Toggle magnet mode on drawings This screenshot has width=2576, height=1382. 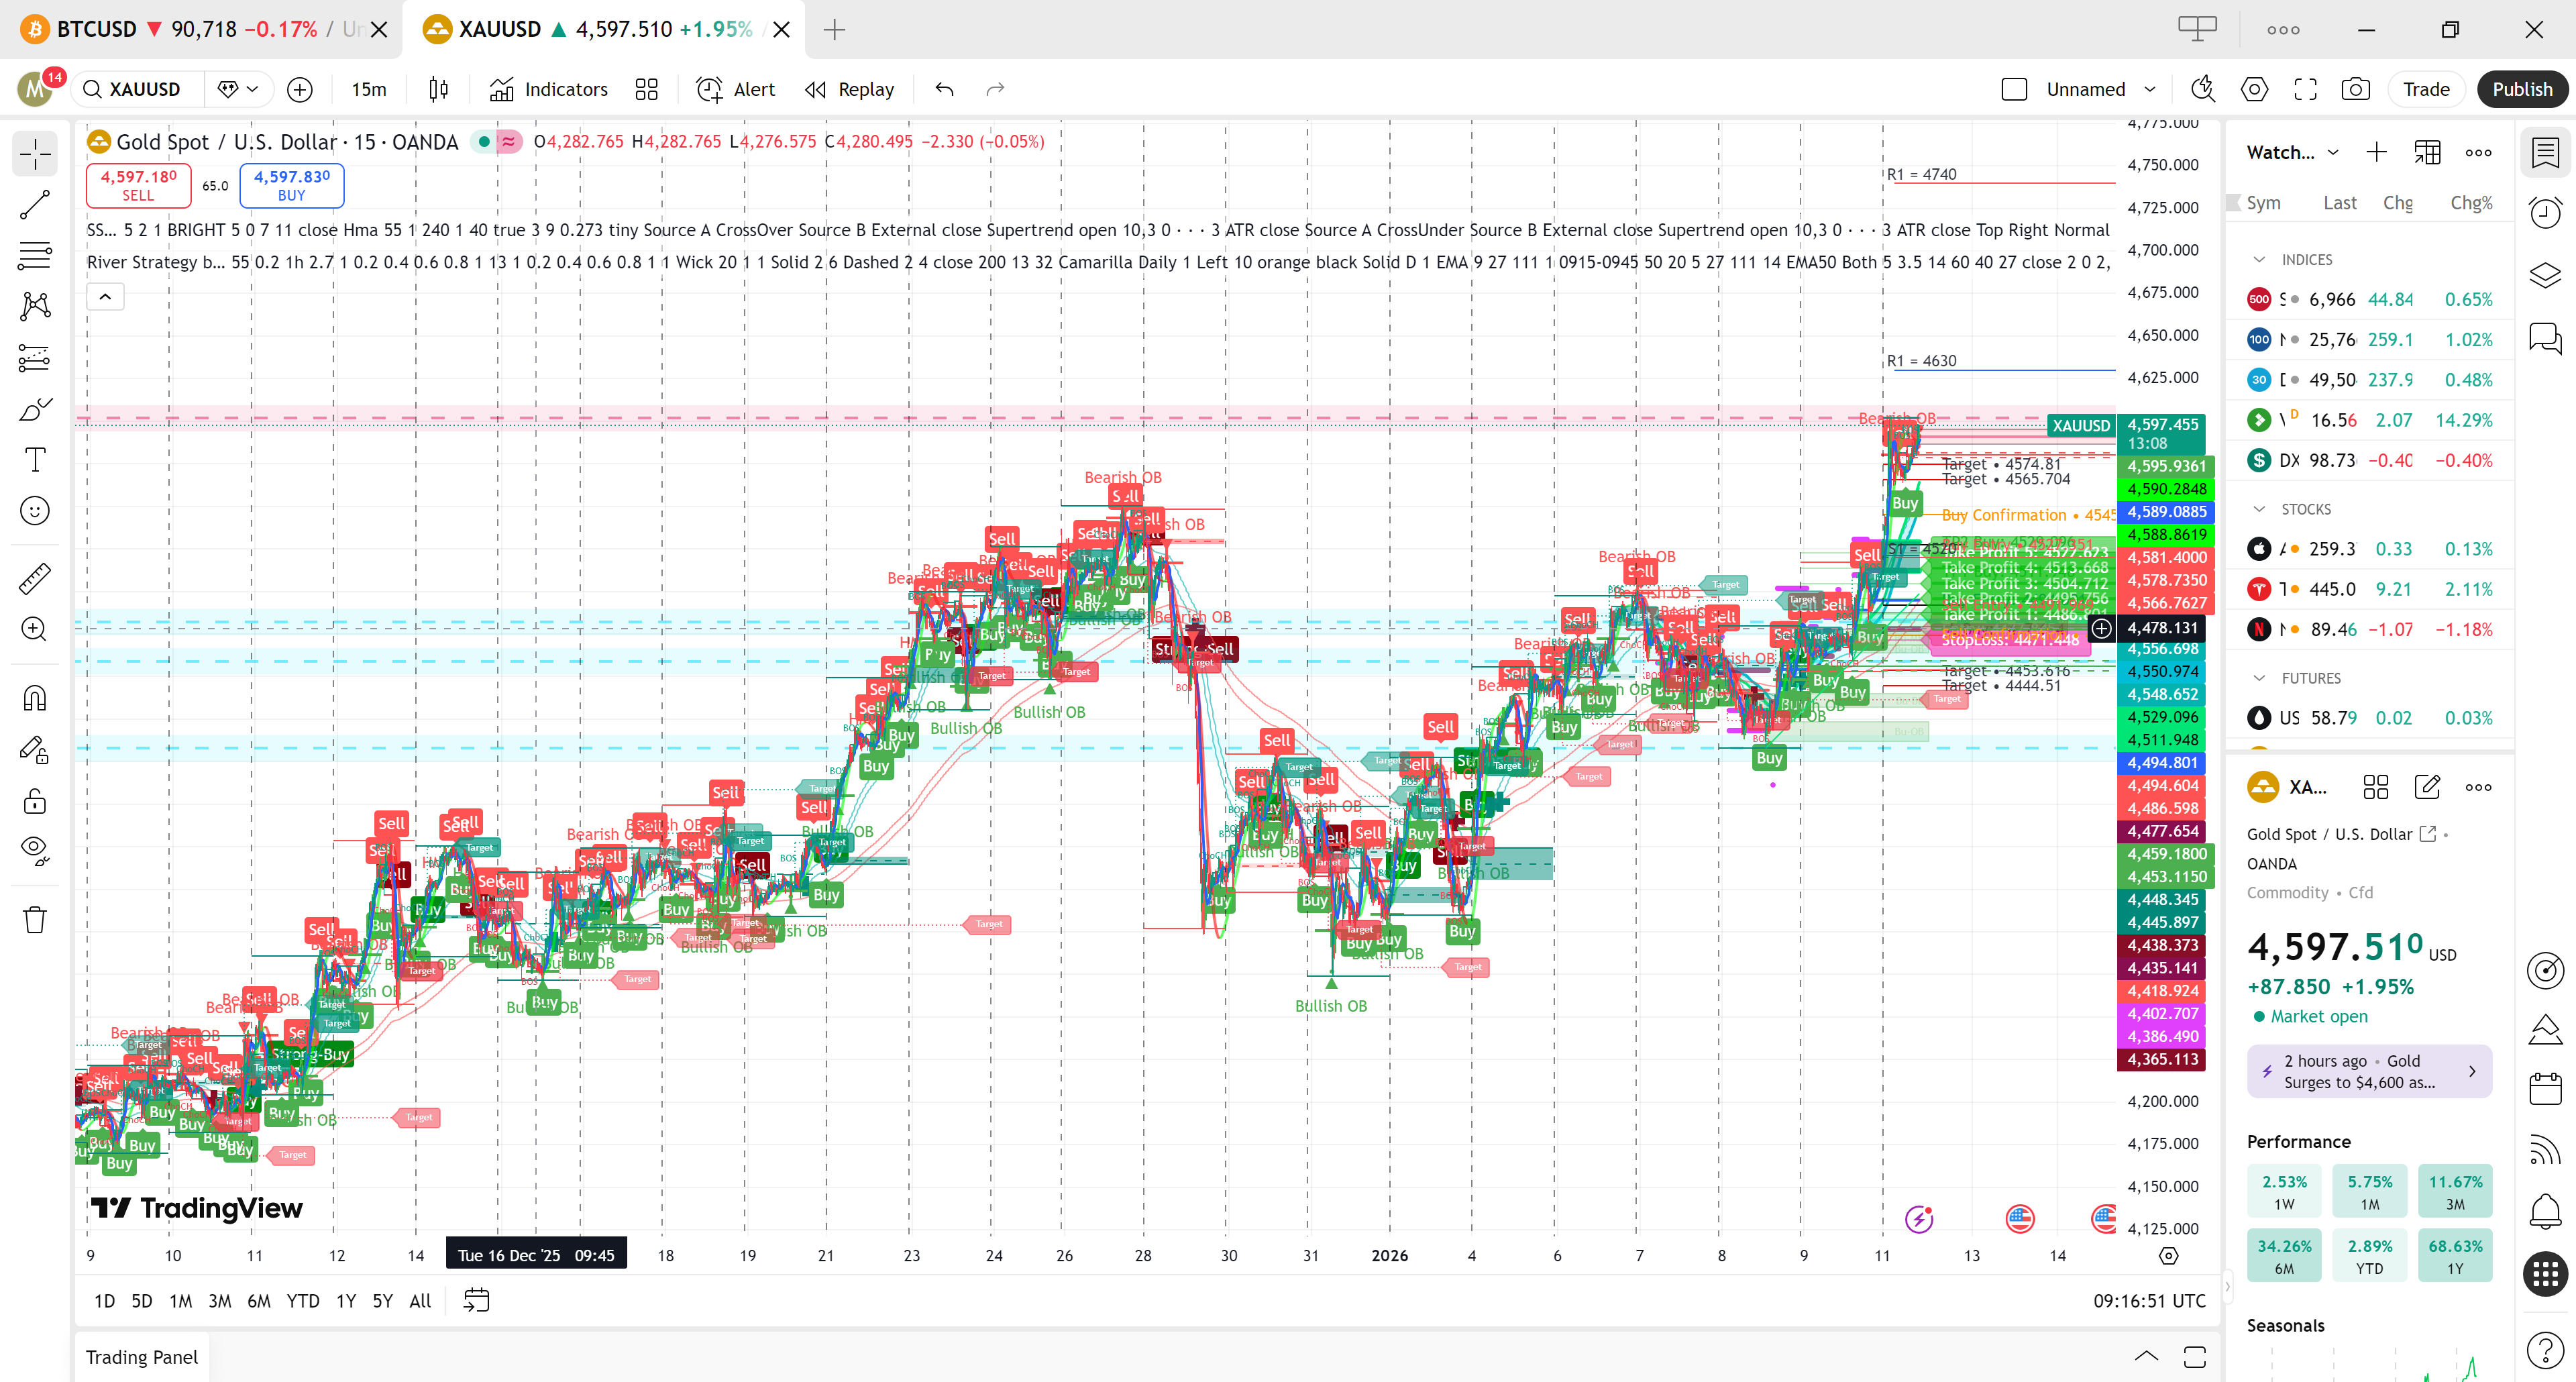point(35,698)
